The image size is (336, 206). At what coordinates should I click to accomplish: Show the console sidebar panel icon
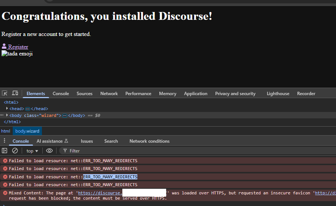[4, 151]
